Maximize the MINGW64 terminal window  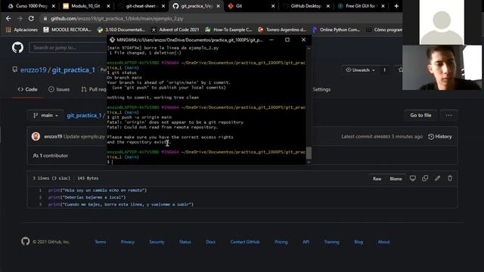[x=287, y=40]
